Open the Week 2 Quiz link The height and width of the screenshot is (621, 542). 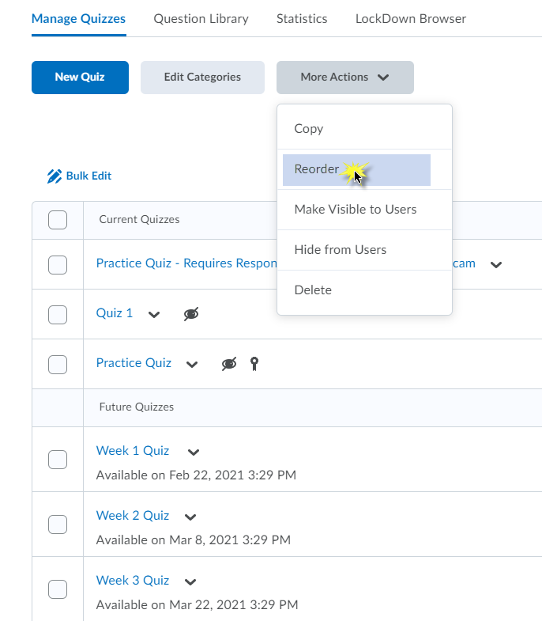tap(133, 516)
